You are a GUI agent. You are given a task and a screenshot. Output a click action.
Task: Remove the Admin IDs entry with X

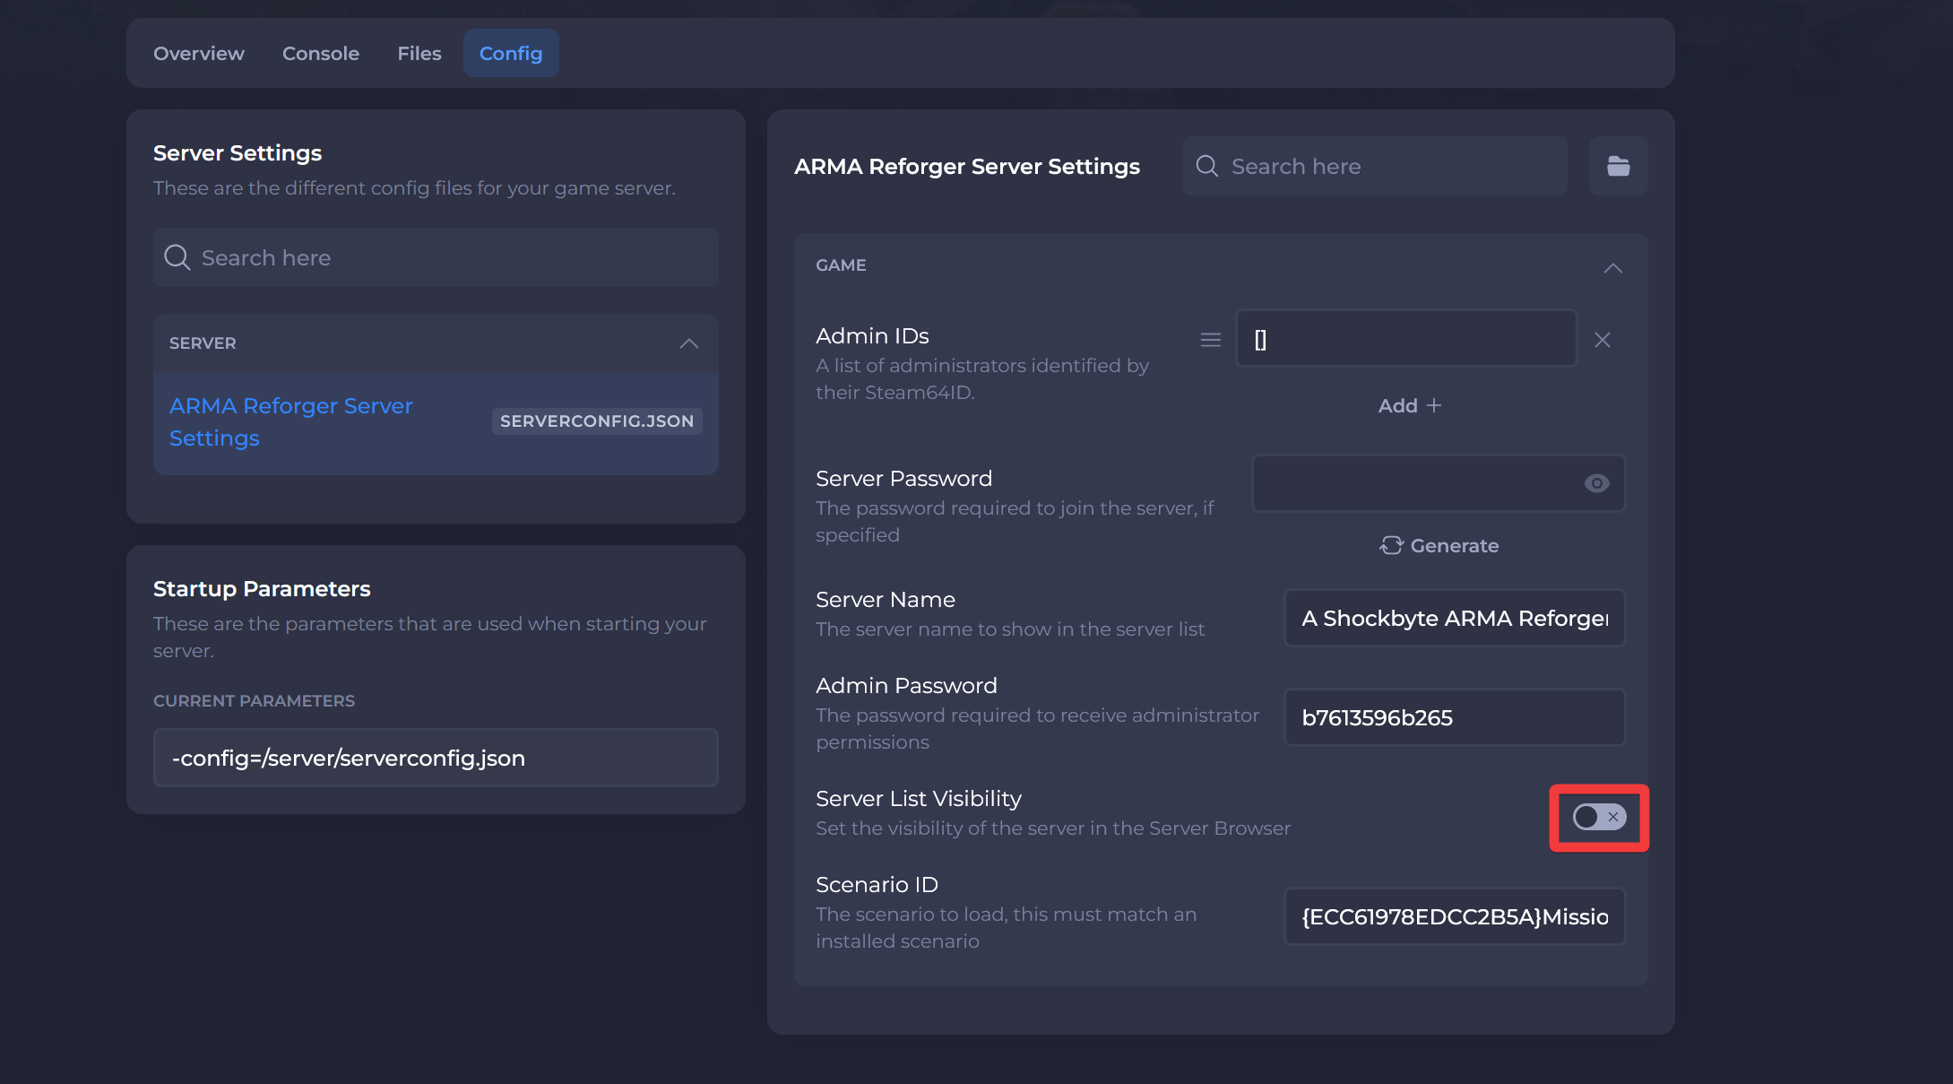tap(1603, 340)
